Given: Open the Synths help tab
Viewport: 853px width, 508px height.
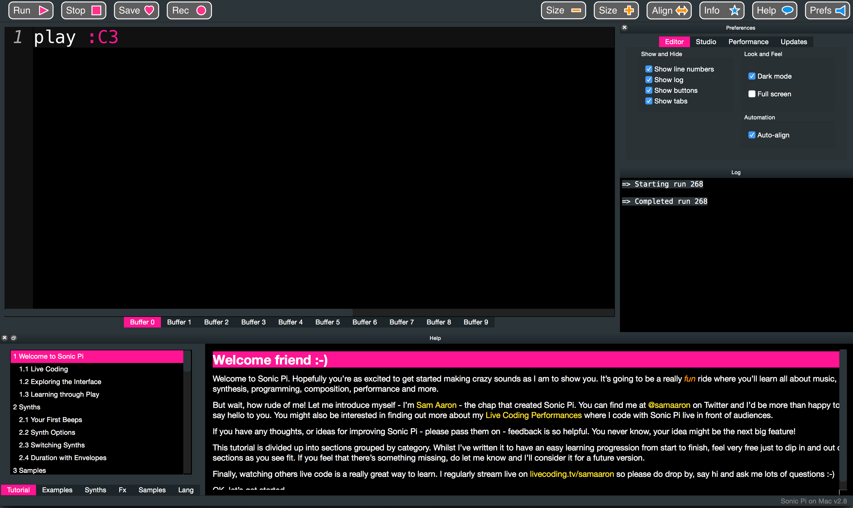Looking at the screenshot, I should (x=95, y=490).
